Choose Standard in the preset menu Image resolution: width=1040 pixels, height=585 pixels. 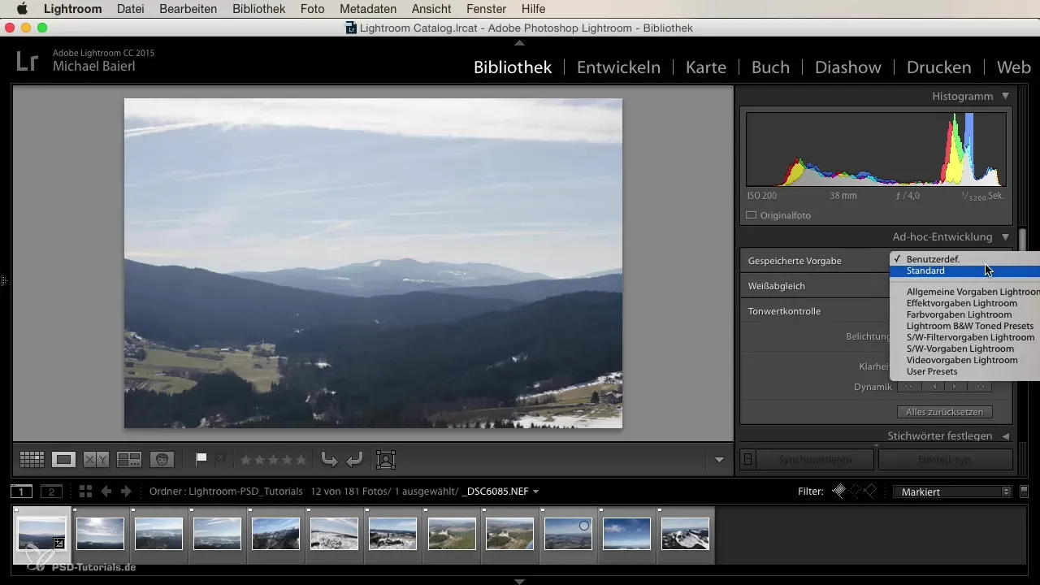(x=965, y=271)
